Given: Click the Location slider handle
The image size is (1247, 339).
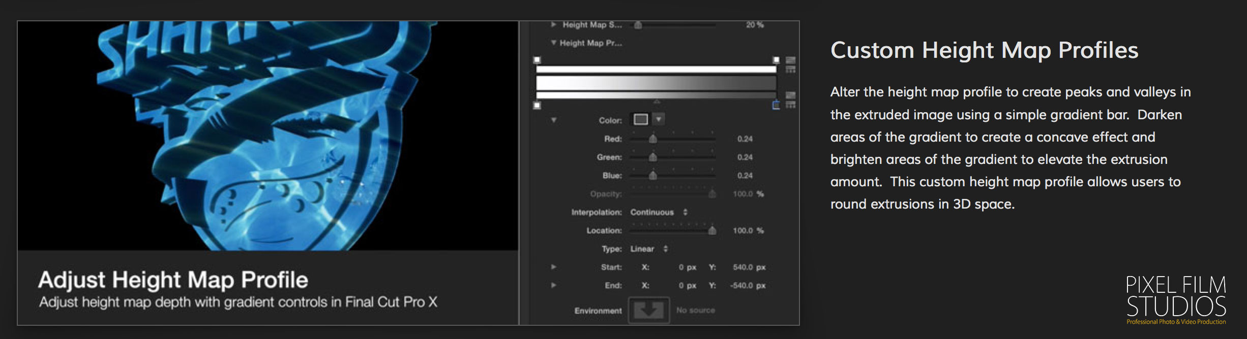Looking at the screenshot, I should (712, 230).
